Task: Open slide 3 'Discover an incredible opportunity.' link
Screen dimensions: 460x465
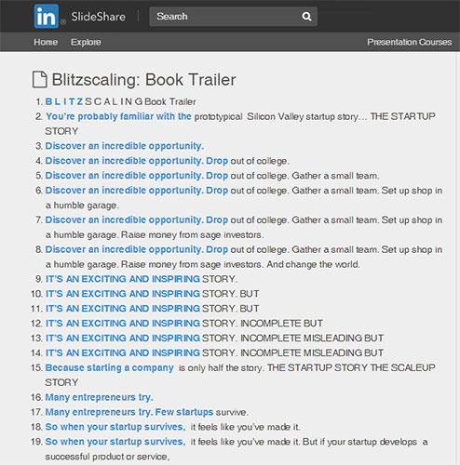Action: pos(125,146)
